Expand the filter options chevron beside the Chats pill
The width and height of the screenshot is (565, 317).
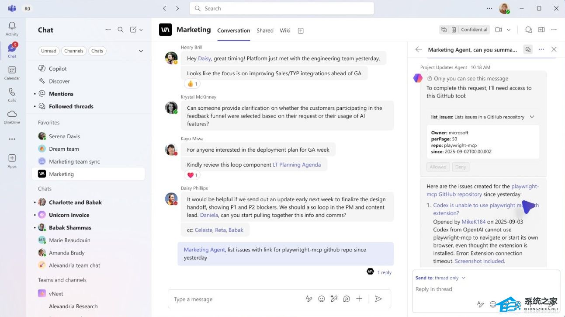tap(141, 51)
